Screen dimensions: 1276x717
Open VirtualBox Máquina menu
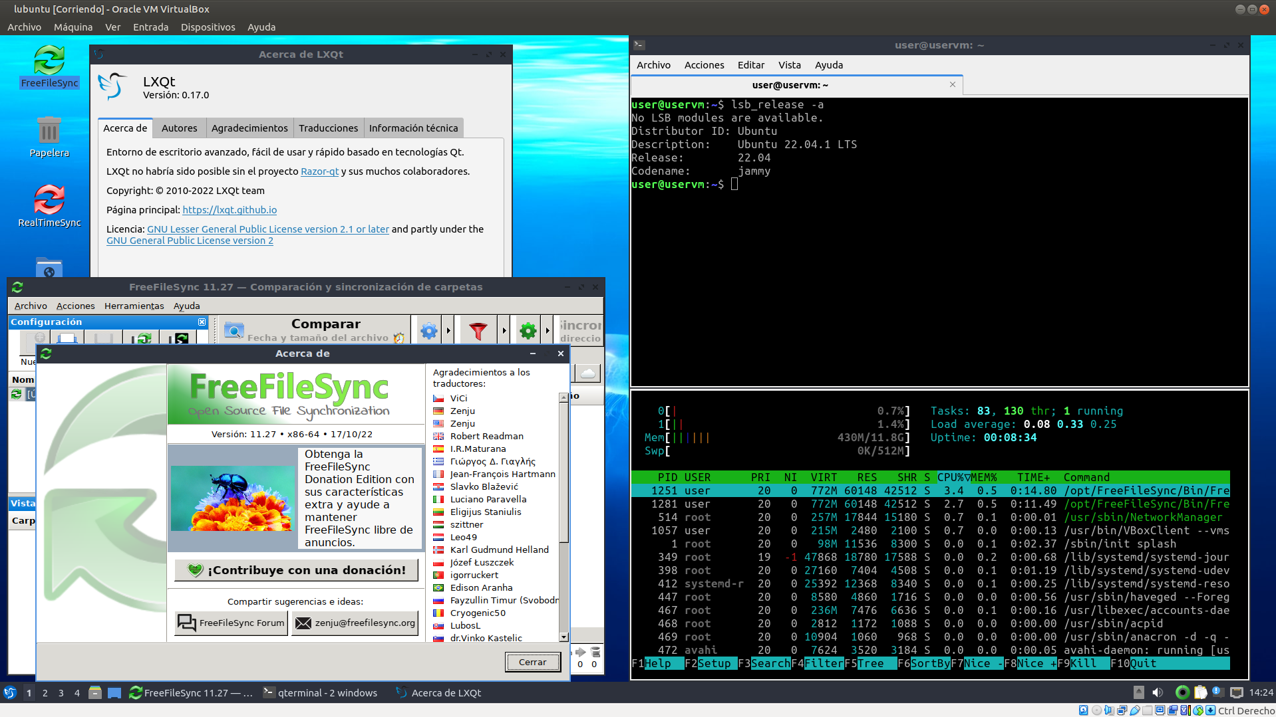coord(73,27)
